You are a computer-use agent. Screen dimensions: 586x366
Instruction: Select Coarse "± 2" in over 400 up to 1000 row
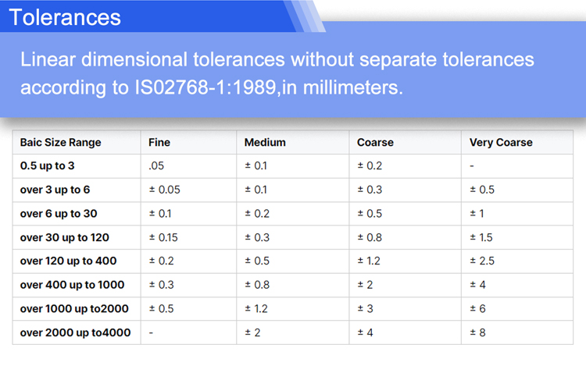click(365, 285)
